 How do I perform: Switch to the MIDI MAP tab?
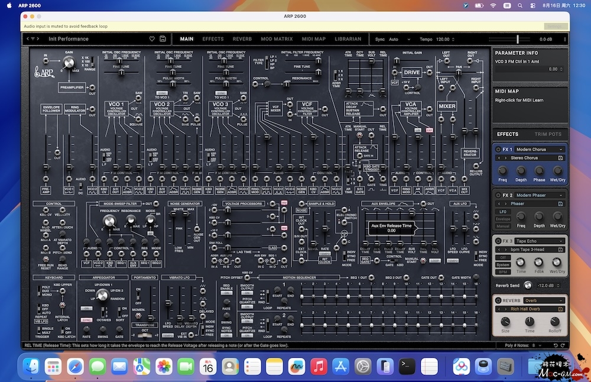click(314, 39)
